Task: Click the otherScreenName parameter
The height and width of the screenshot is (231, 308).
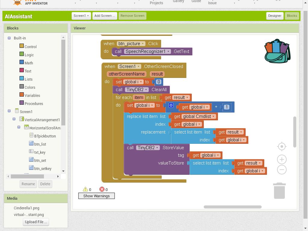Action: [x=127, y=74]
